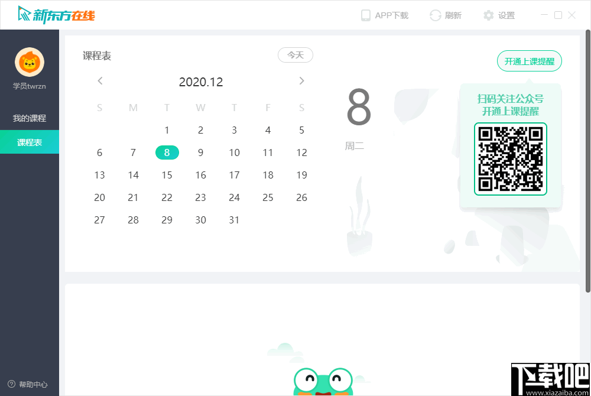Screen dimensions: 591x396
Task: Go to previous month via left chevron
Action: [x=100, y=81]
